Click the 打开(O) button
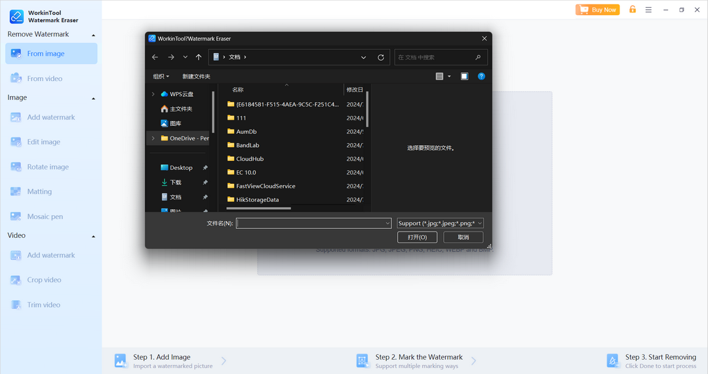Image resolution: width=708 pixels, height=374 pixels. (x=417, y=237)
